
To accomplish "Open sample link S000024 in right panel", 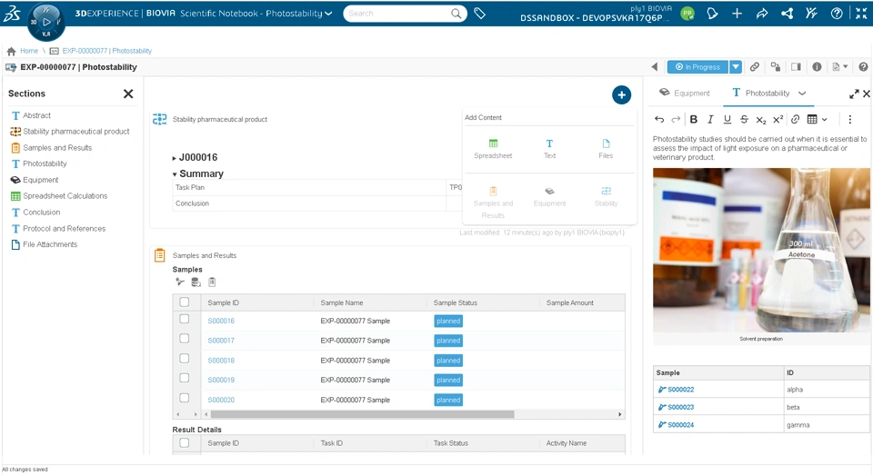I will coord(680,425).
